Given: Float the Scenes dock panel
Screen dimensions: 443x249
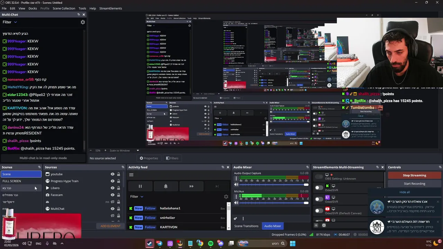Looking at the screenshot, I should 39,167.
